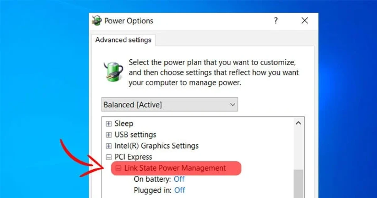Screen dimensions: 377x198
Task: Select the PCI Express label
Action: [x=133, y=157]
